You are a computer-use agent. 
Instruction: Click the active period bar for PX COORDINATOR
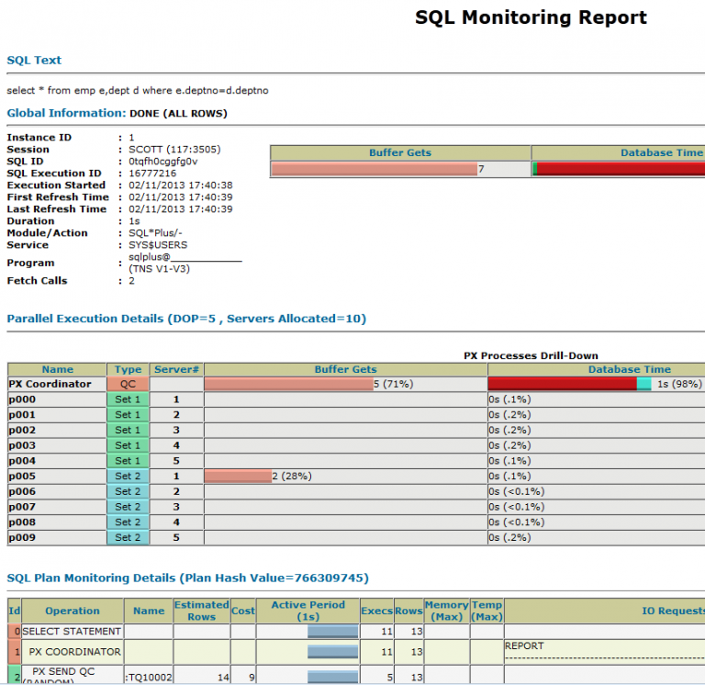[332, 652]
